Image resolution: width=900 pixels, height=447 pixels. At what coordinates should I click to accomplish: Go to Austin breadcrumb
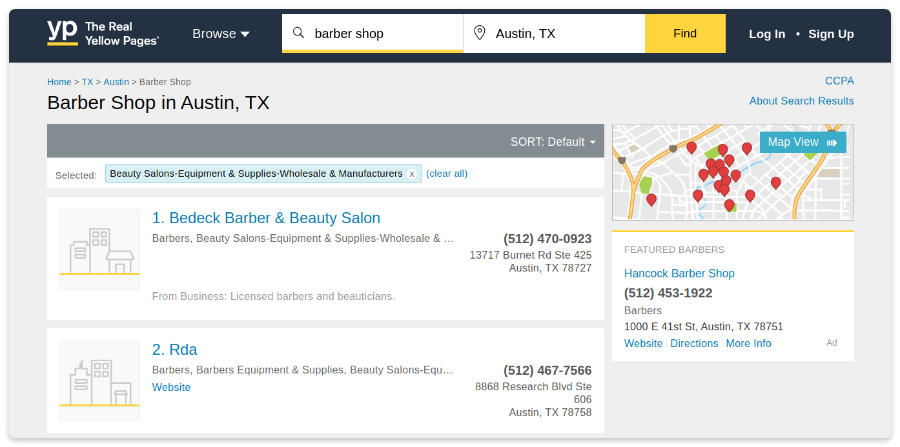pos(116,82)
